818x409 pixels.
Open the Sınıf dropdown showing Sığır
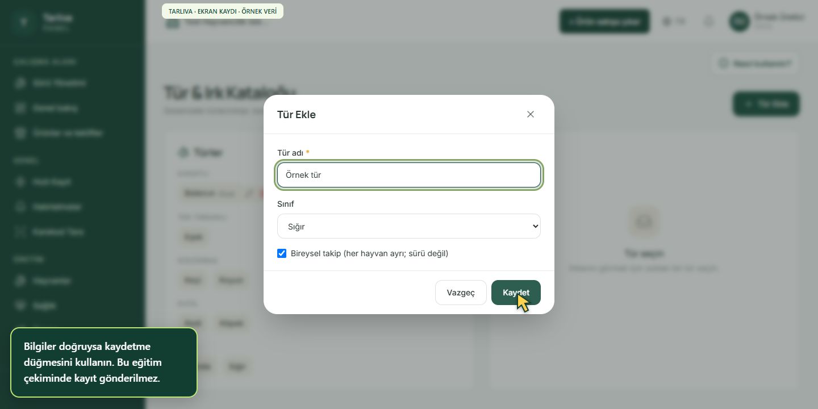pyautogui.click(x=409, y=226)
